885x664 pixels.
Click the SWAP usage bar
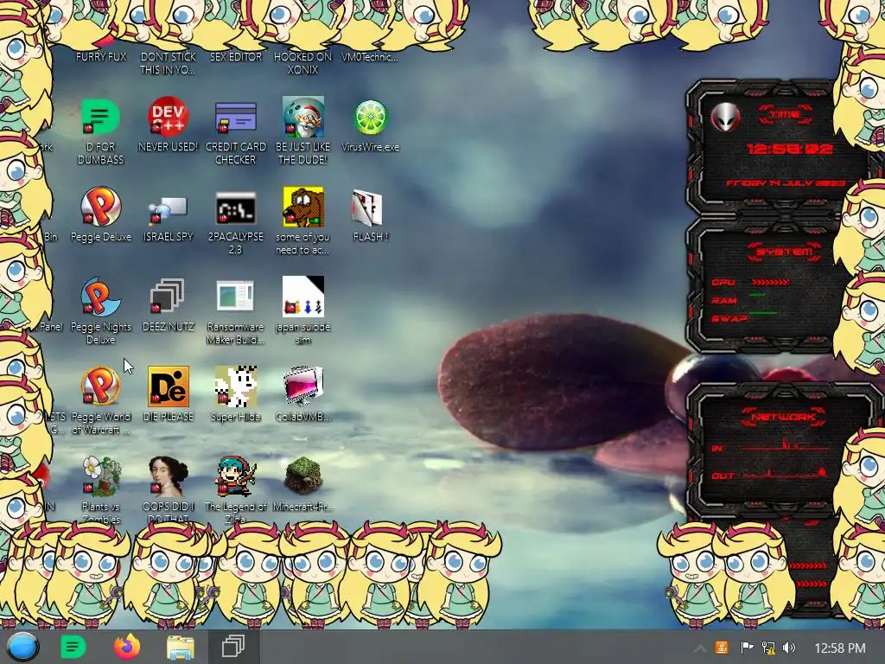(x=764, y=313)
